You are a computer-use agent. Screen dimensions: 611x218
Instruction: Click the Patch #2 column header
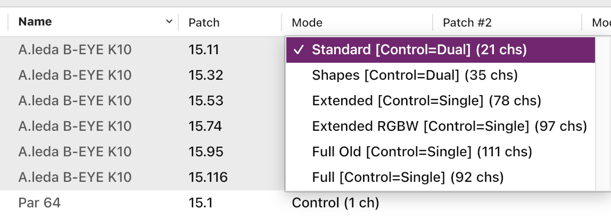click(x=467, y=22)
